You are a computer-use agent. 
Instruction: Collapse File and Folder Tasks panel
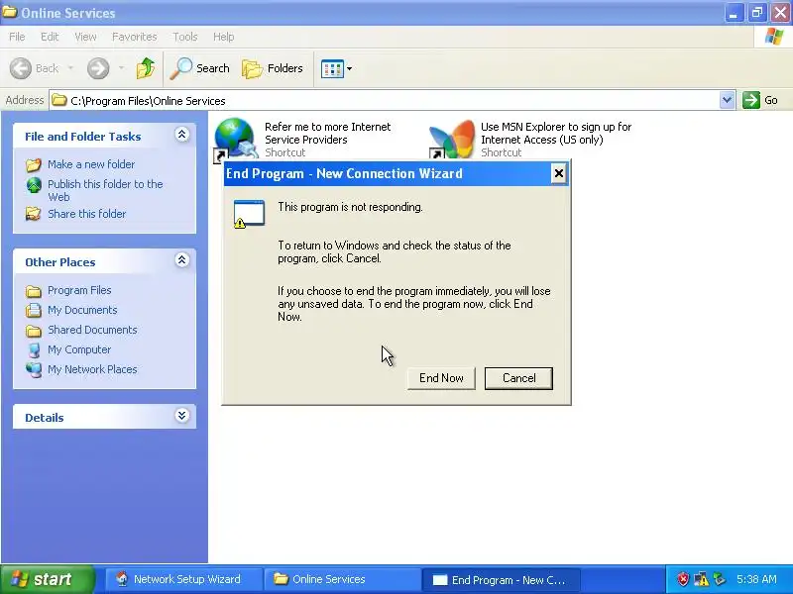(x=182, y=135)
